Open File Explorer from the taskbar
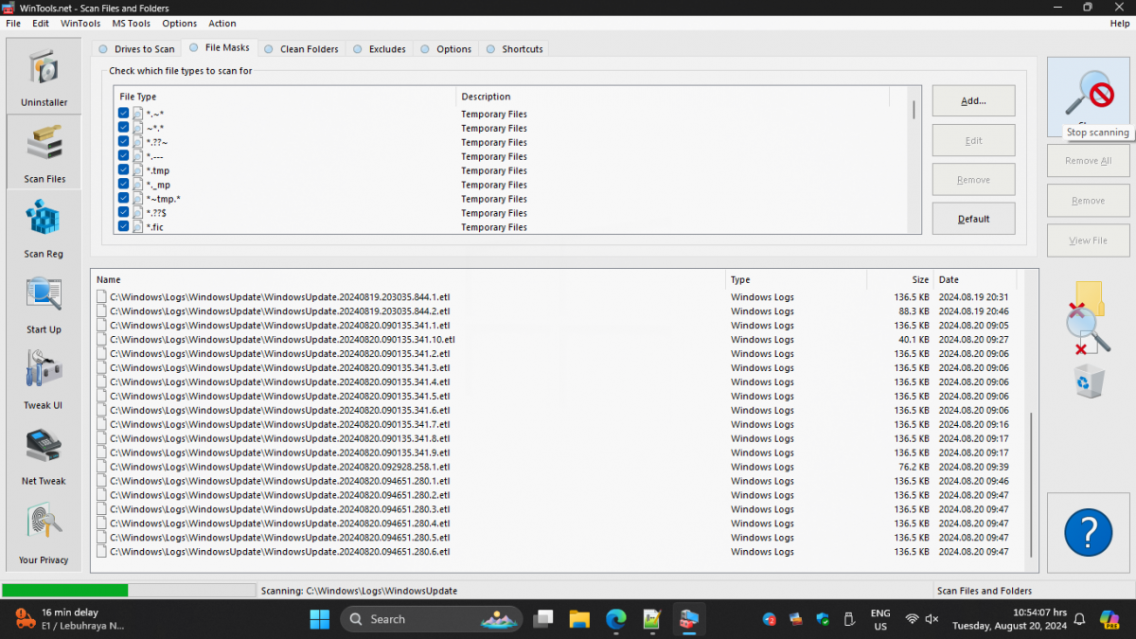Screen dimensions: 1136x639 579,619
